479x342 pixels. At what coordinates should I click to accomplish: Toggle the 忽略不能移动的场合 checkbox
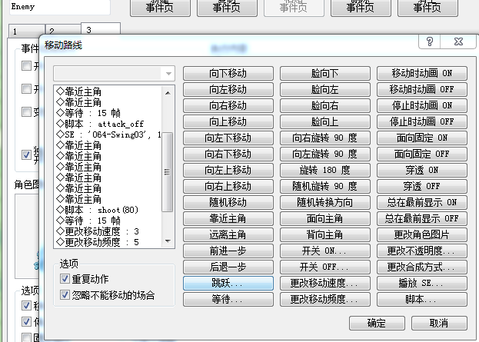click(65, 295)
